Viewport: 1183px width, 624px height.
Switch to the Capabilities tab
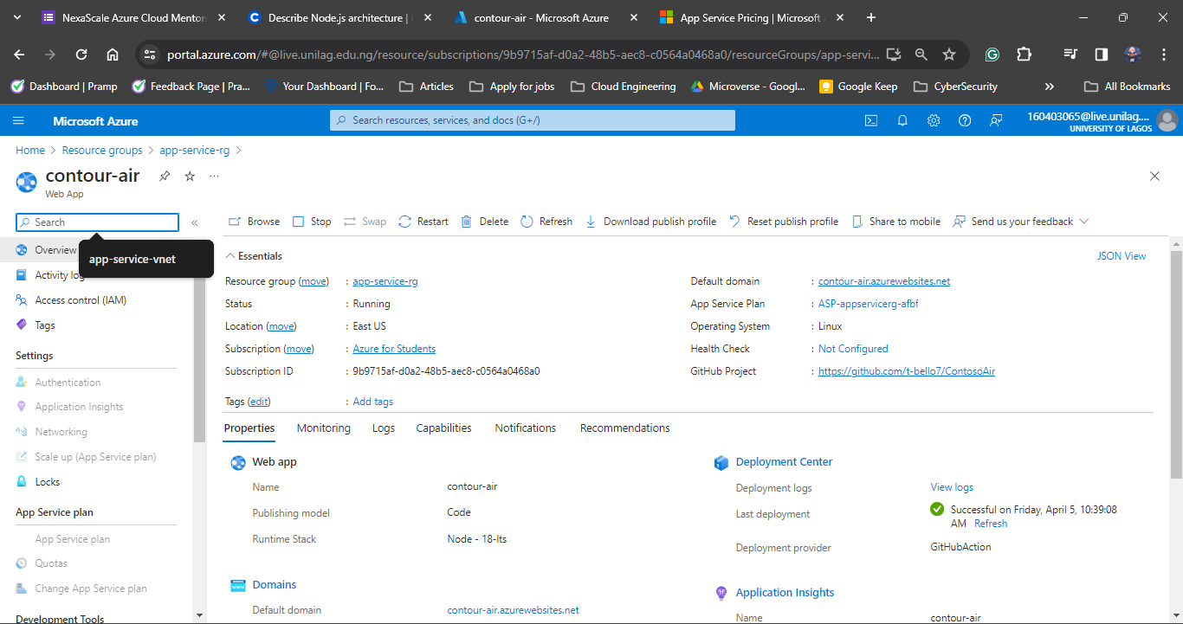[443, 428]
